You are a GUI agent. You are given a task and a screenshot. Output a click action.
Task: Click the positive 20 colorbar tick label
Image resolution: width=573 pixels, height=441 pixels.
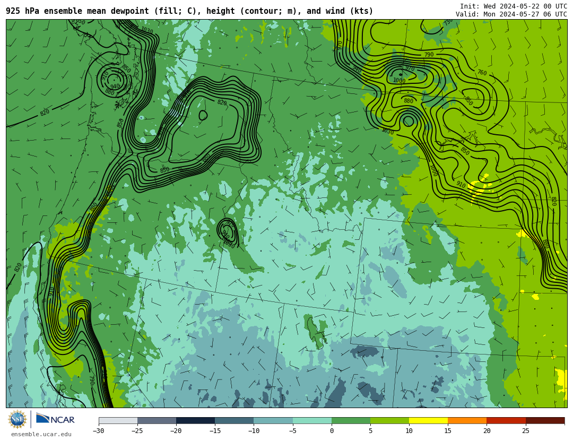pos(487,431)
